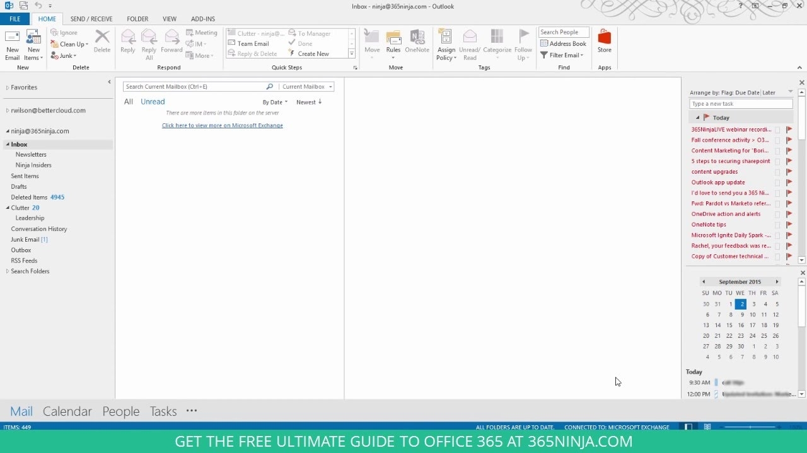807x453 pixels.
Task: Open the Rules menu
Action: (x=393, y=45)
